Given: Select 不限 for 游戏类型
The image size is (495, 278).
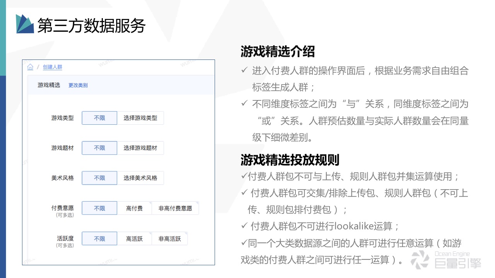Looking at the screenshot, I should click(99, 118).
